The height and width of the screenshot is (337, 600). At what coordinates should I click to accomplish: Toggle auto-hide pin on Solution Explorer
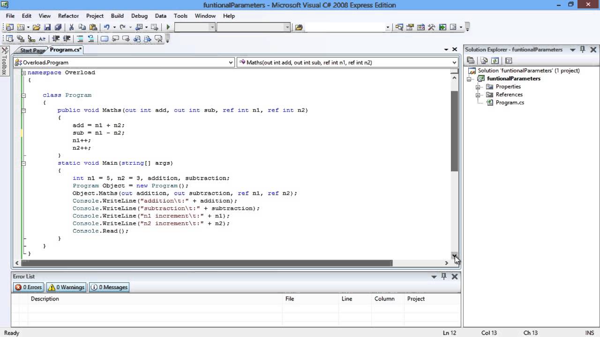[583, 49]
